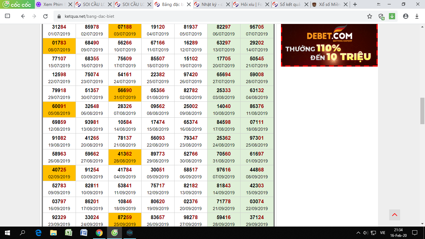Image resolution: width=425 pixels, height=239 pixels.
Task: Click the DEBET.COM advertisement banner
Action: coord(329,45)
